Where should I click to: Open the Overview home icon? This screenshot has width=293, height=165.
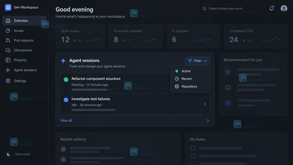(x=8, y=21)
